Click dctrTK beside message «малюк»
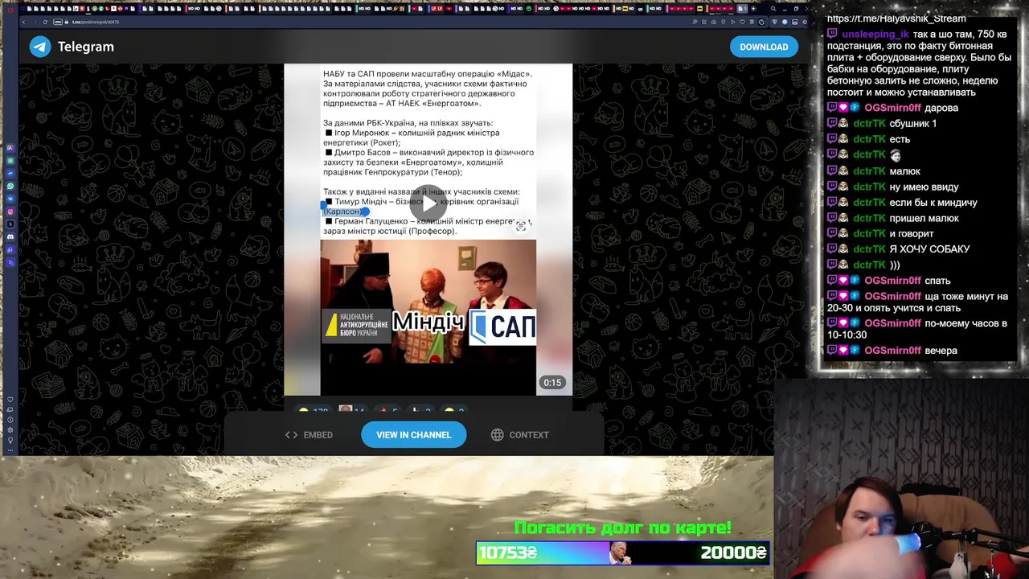1029x579 pixels. pos(869,171)
